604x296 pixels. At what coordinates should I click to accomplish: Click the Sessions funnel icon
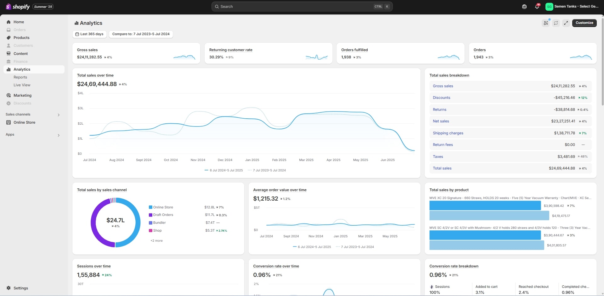pos(432,287)
